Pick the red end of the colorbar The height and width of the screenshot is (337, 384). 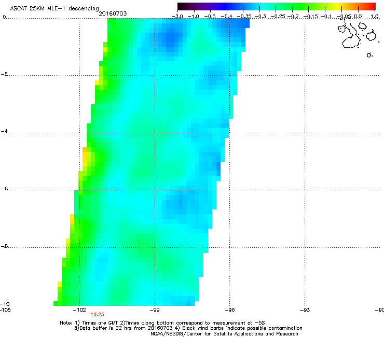[x=372, y=6]
